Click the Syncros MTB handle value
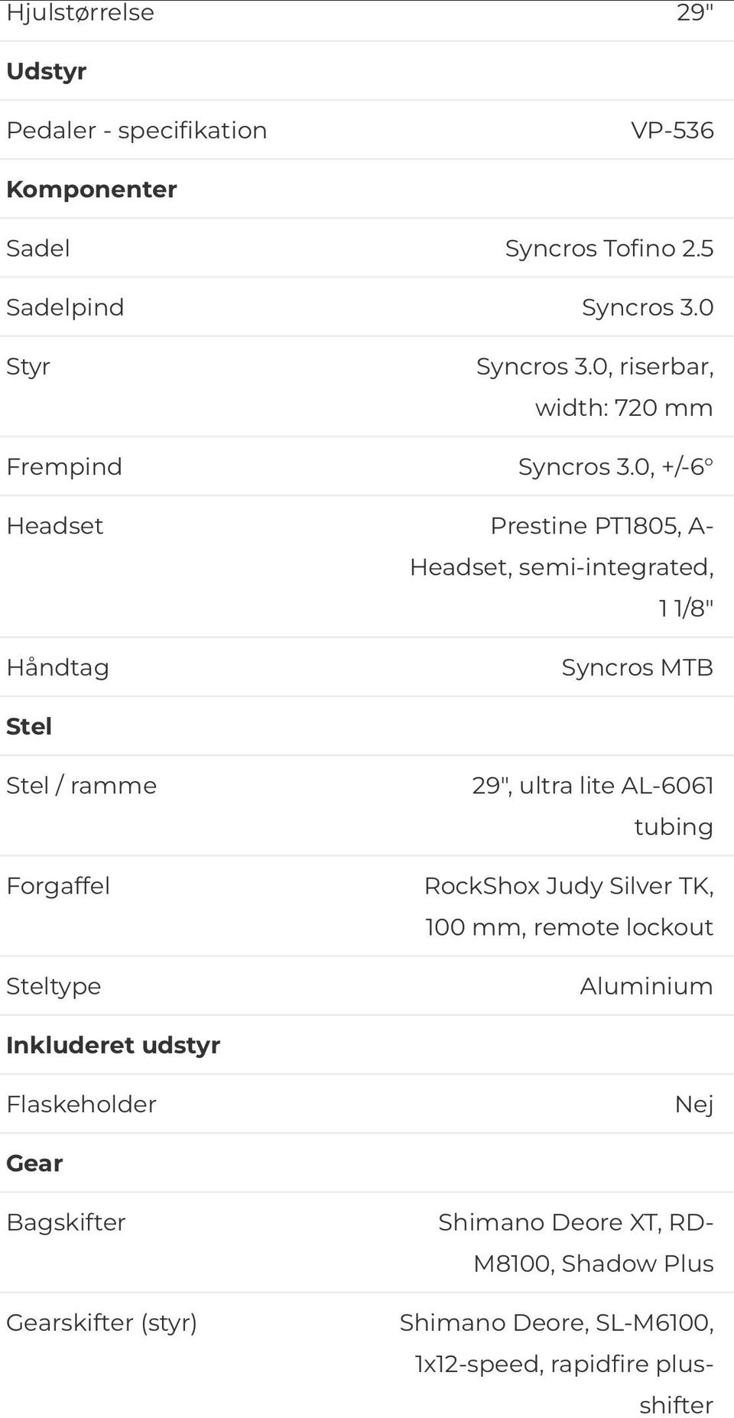Image resolution: width=734 pixels, height=1418 pixels. (x=637, y=667)
